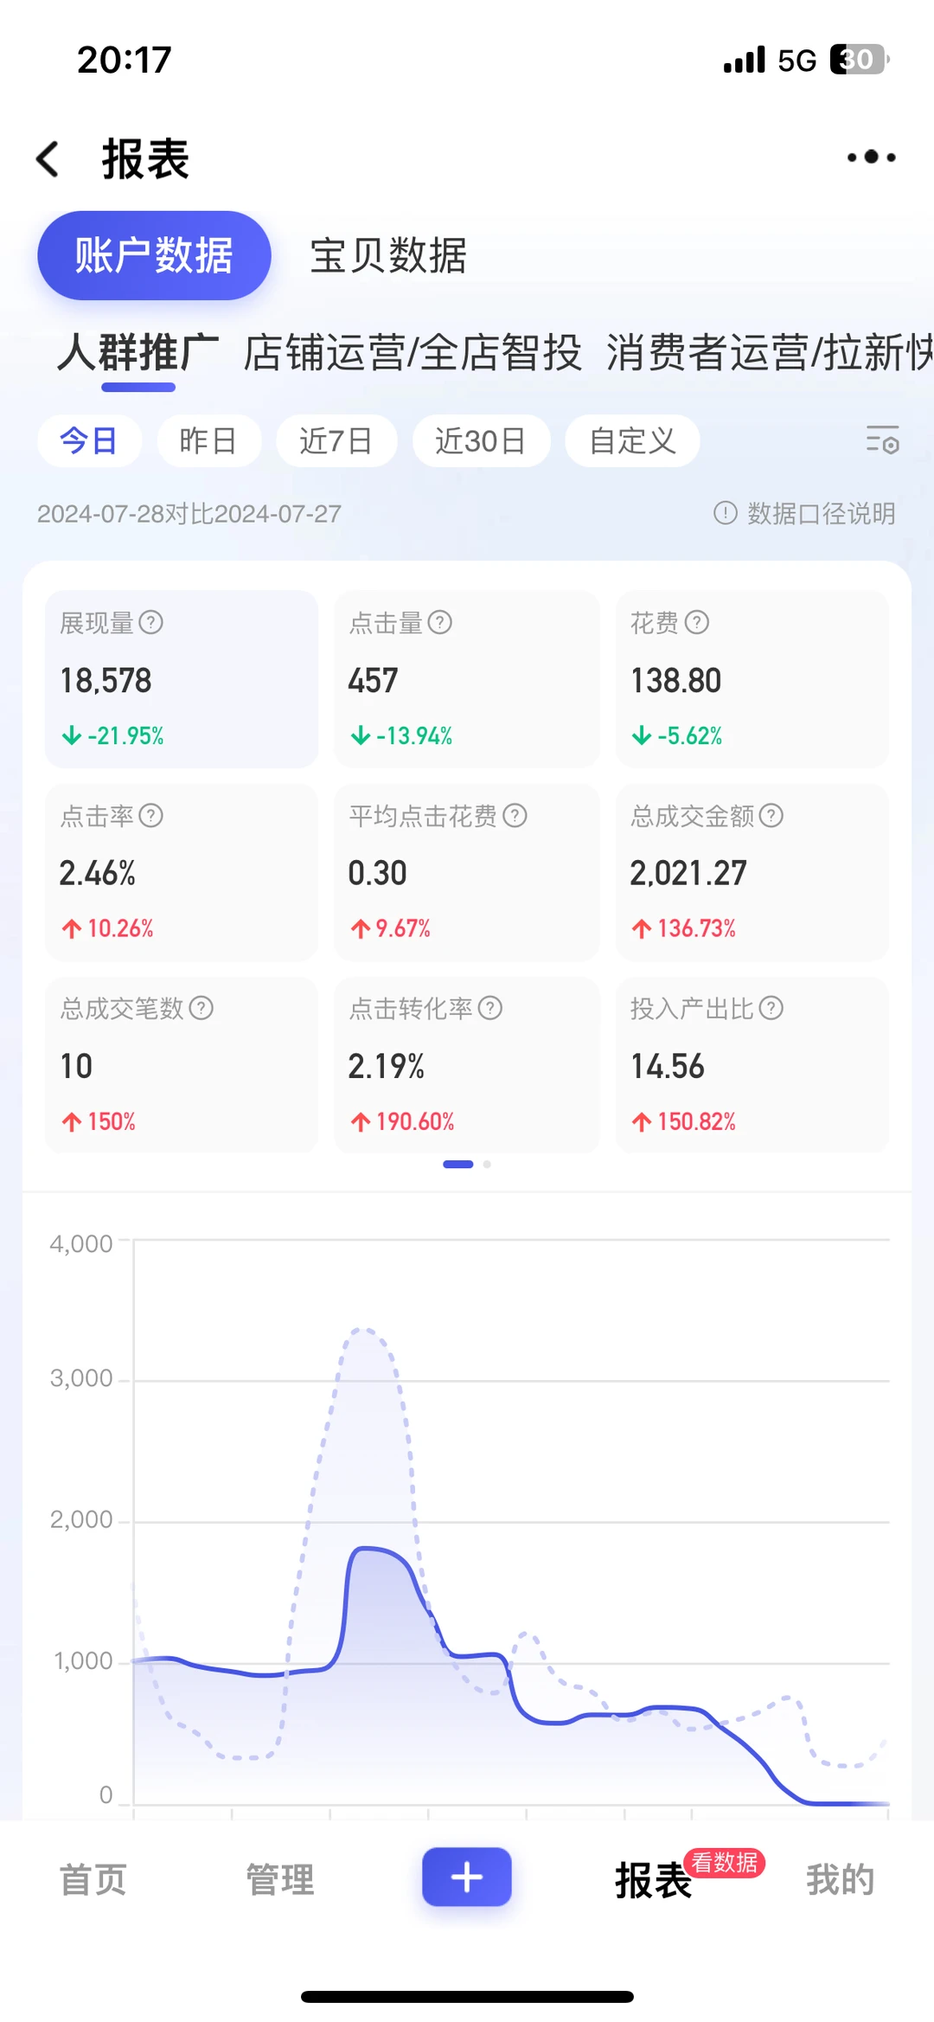Open 首页 in bottom navigation

pyautogui.click(x=93, y=1879)
